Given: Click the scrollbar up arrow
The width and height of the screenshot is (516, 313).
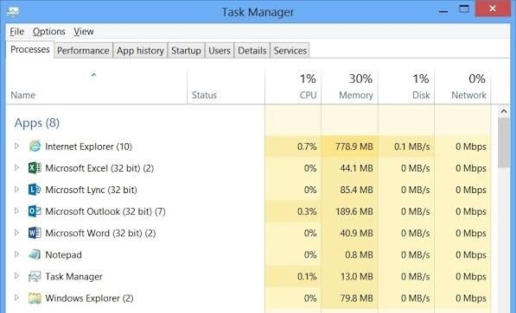Looking at the screenshot, I should (504, 111).
